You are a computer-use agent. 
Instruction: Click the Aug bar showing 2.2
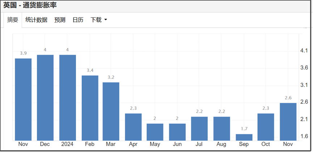click(222, 128)
